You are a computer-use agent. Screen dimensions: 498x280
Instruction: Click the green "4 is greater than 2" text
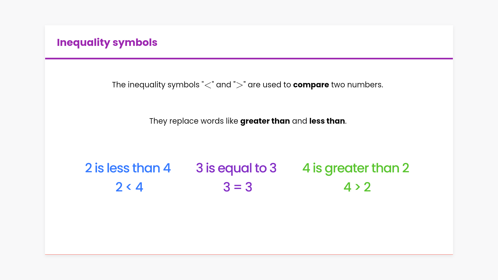coord(356,168)
